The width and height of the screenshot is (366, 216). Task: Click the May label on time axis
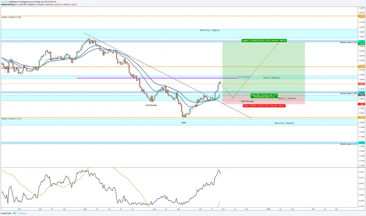tap(85, 209)
